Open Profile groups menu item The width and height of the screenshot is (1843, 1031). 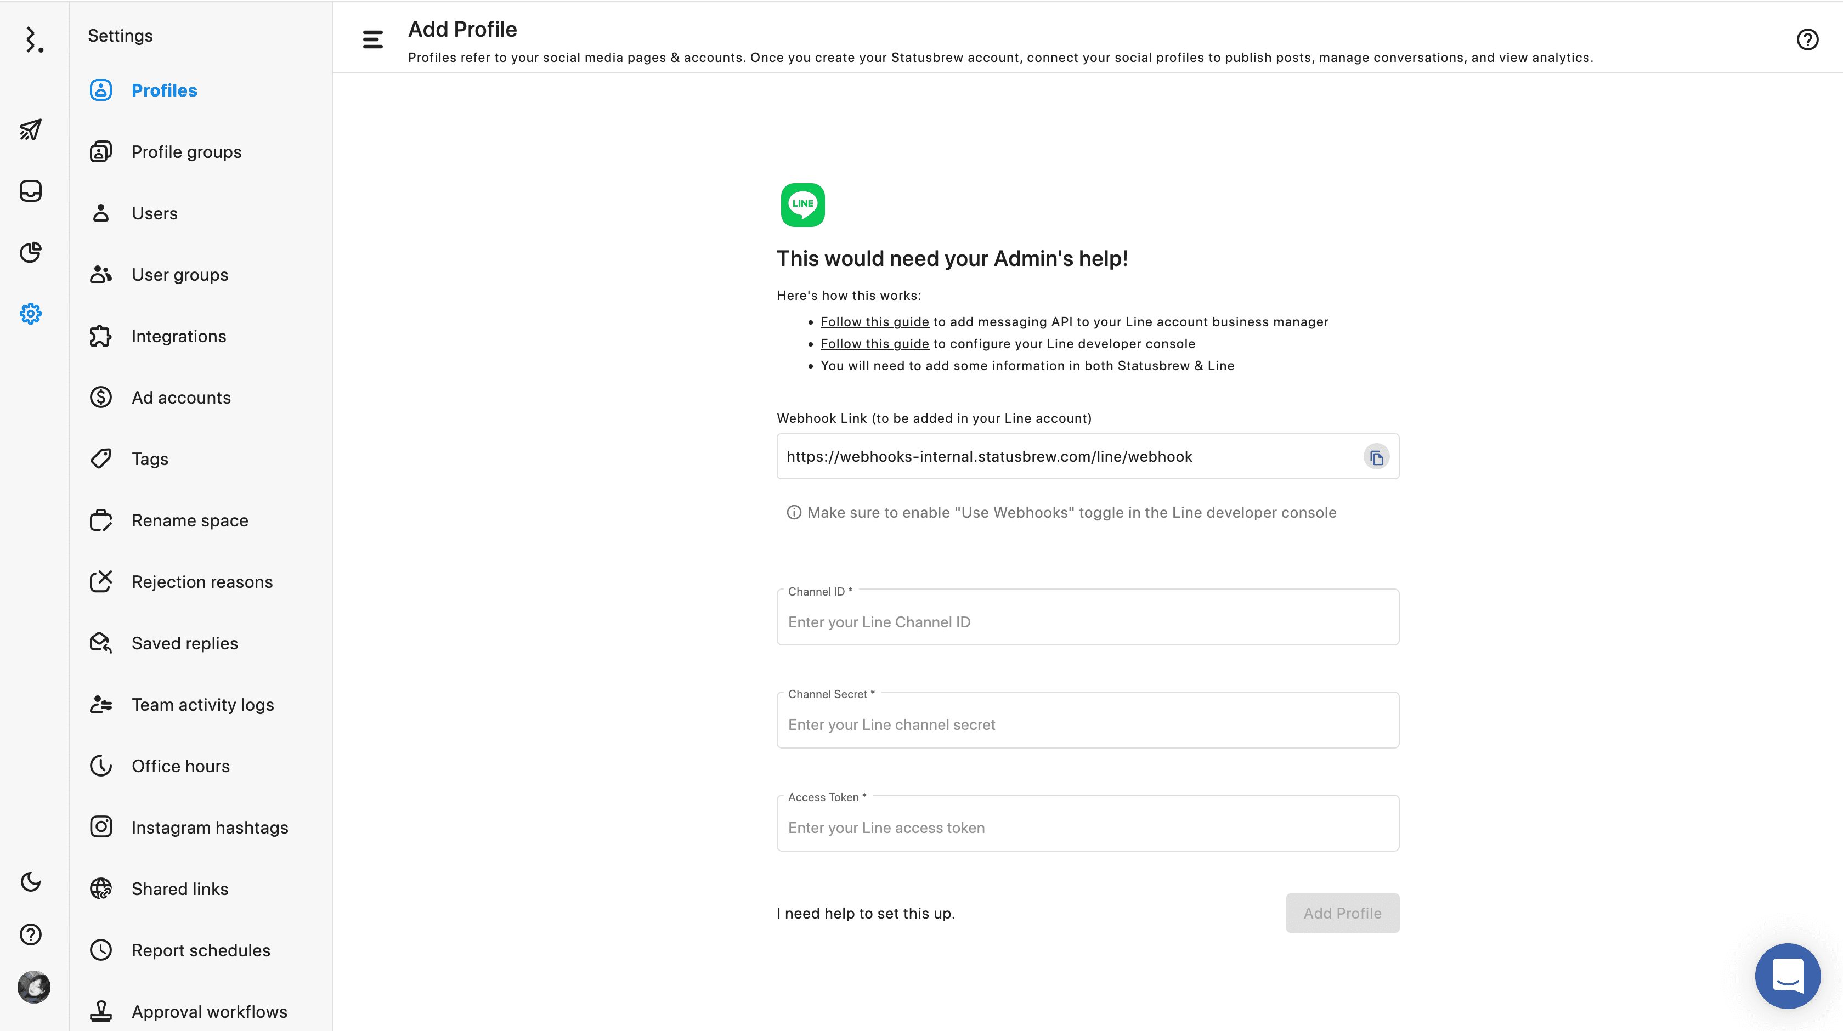pos(186,152)
